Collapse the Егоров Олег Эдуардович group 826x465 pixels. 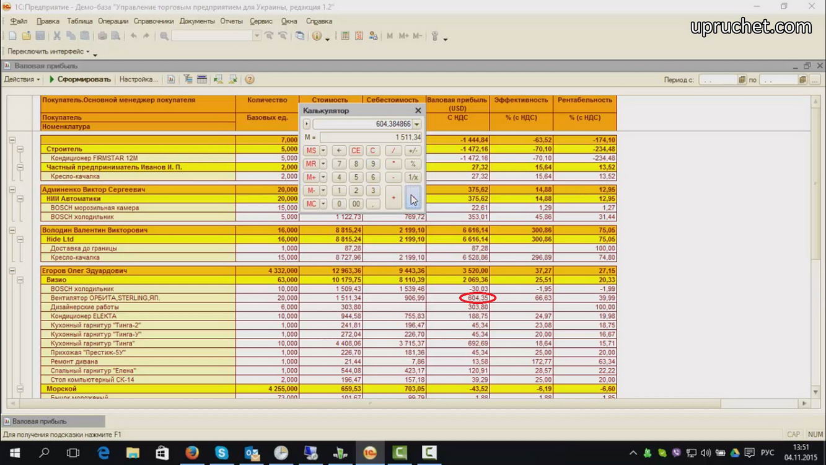tap(12, 271)
